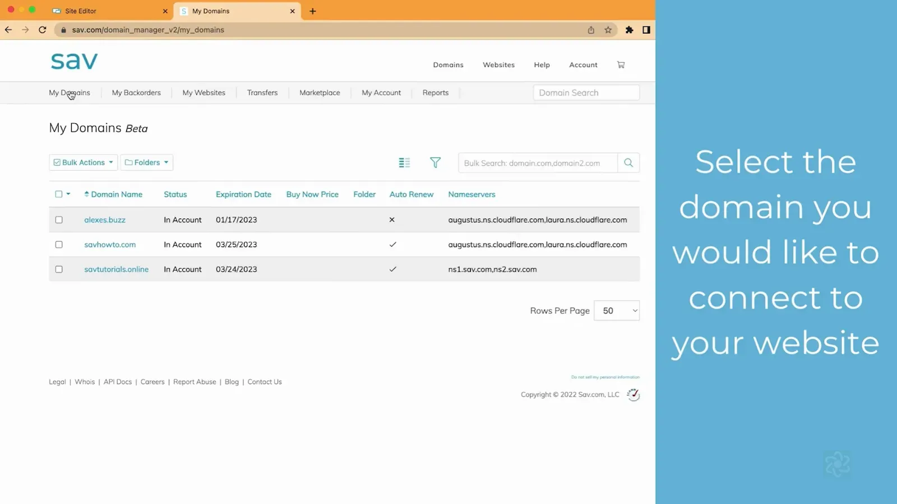Open the Blog footer link
Screen dimensions: 897x504
pos(232,382)
